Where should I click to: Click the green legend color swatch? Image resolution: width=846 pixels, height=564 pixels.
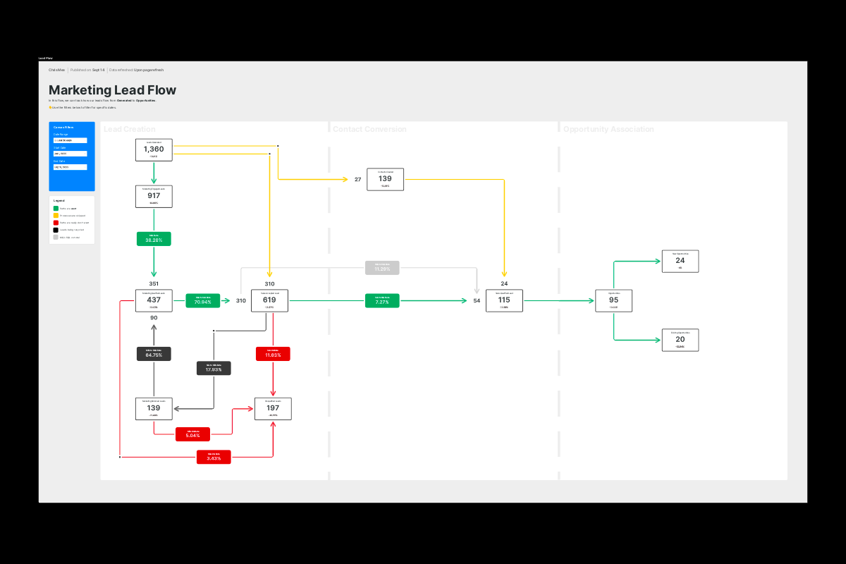point(56,209)
